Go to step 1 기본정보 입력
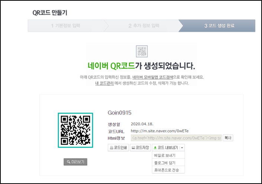Screen dimensions: 262x184 (x=66, y=26)
